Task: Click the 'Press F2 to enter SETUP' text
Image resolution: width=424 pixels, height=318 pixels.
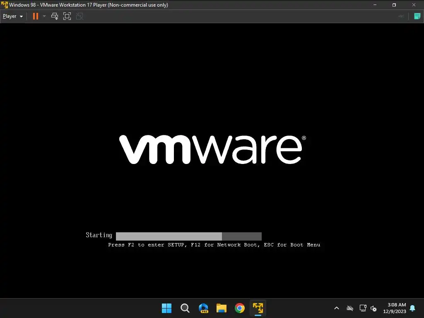Action: (148, 245)
